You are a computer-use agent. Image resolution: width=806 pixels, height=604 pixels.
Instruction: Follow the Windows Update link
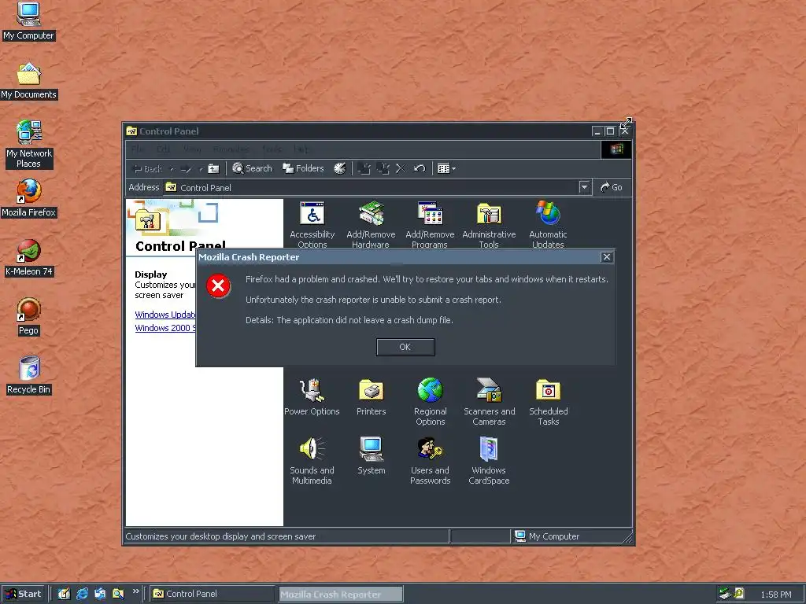click(165, 315)
